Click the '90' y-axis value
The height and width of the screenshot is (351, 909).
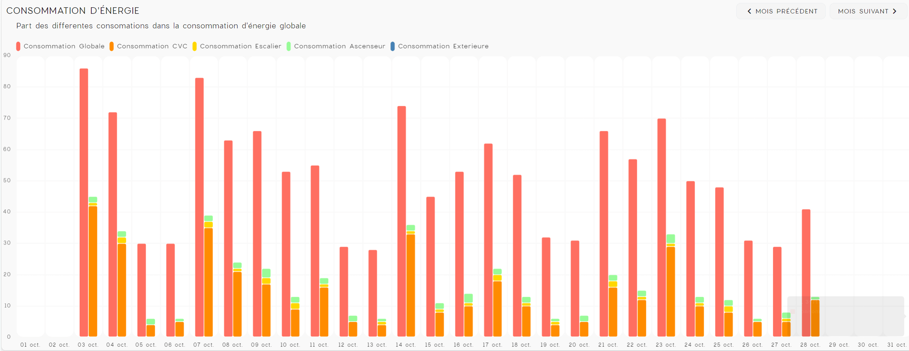pyautogui.click(x=7, y=55)
